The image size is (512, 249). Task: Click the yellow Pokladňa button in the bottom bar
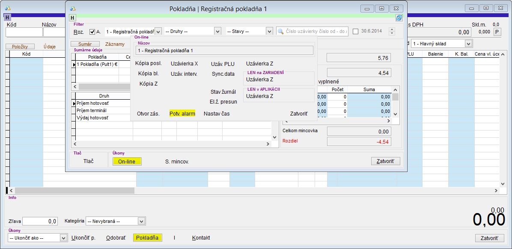tap(147, 237)
